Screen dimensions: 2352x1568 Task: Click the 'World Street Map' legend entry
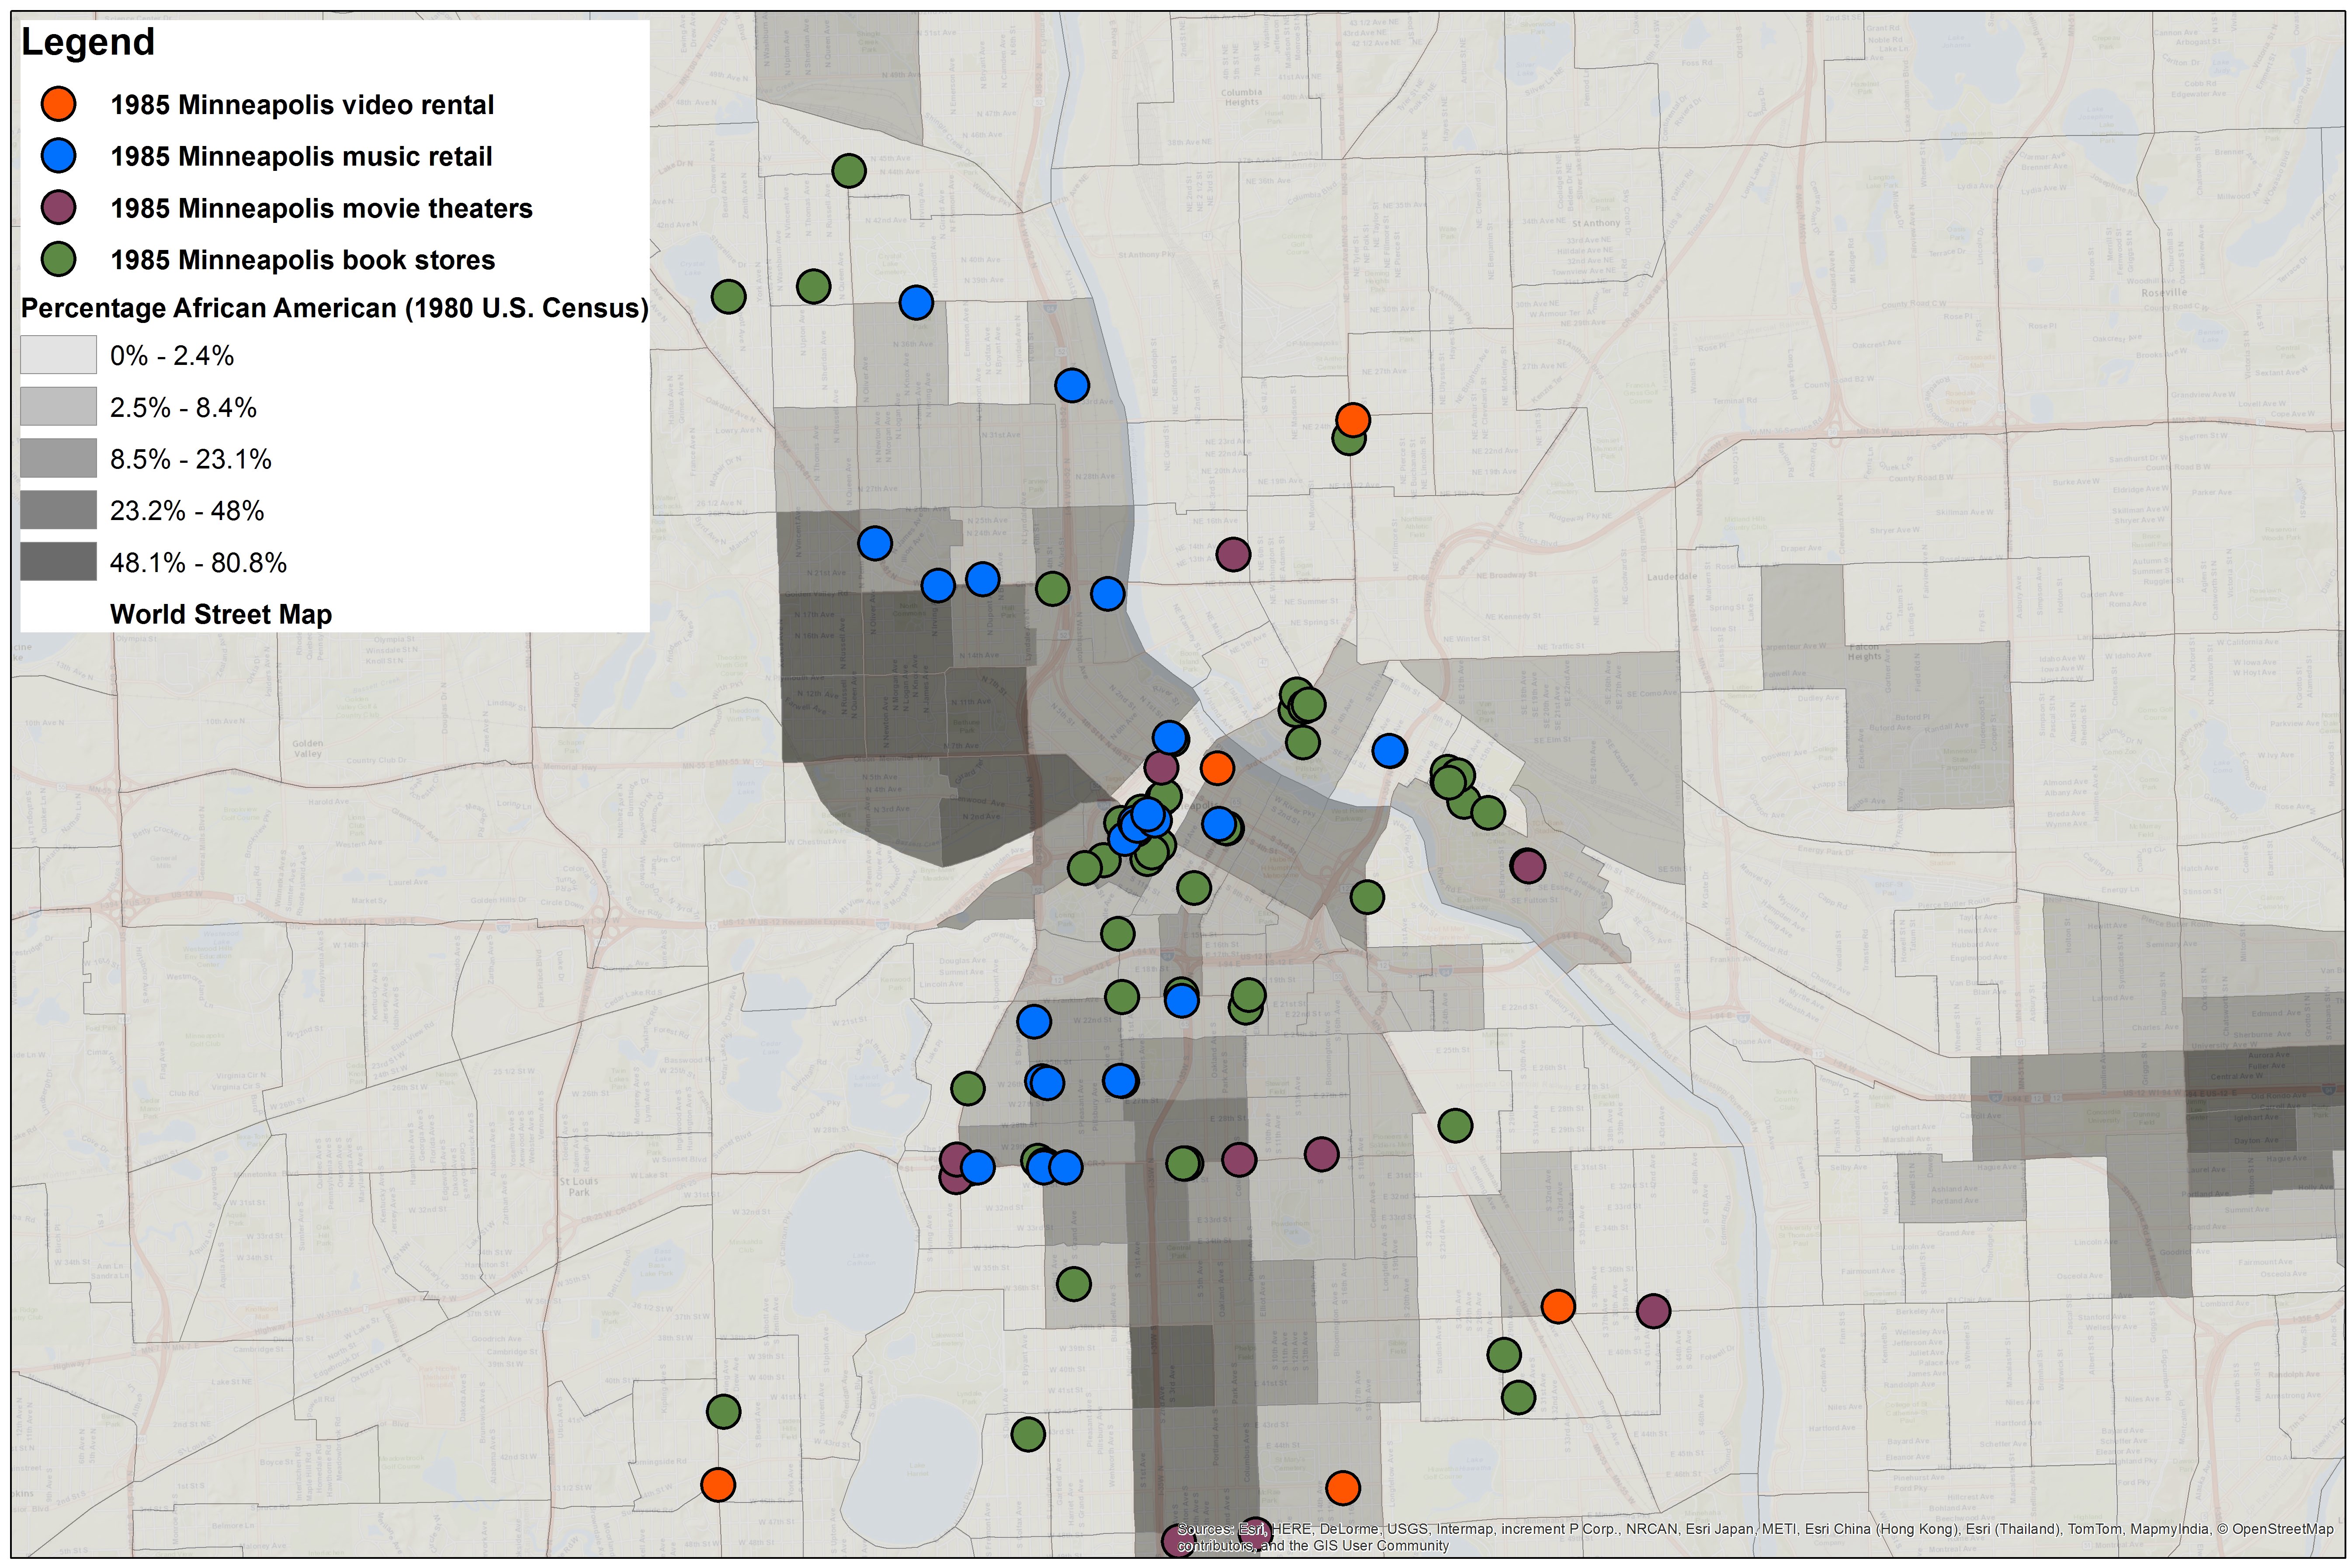pos(221,614)
